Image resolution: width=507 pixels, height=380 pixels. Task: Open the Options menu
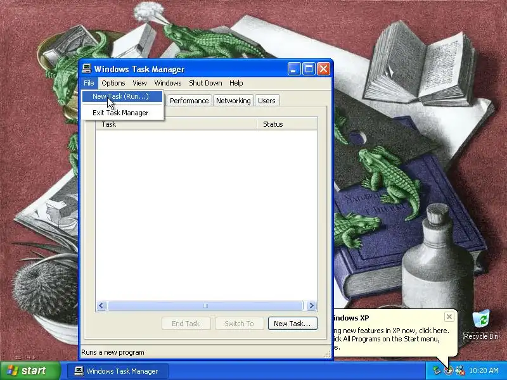[x=113, y=83]
